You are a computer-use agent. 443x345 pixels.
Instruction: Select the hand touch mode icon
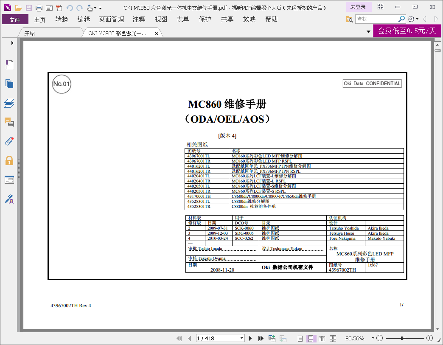(90, 8)
